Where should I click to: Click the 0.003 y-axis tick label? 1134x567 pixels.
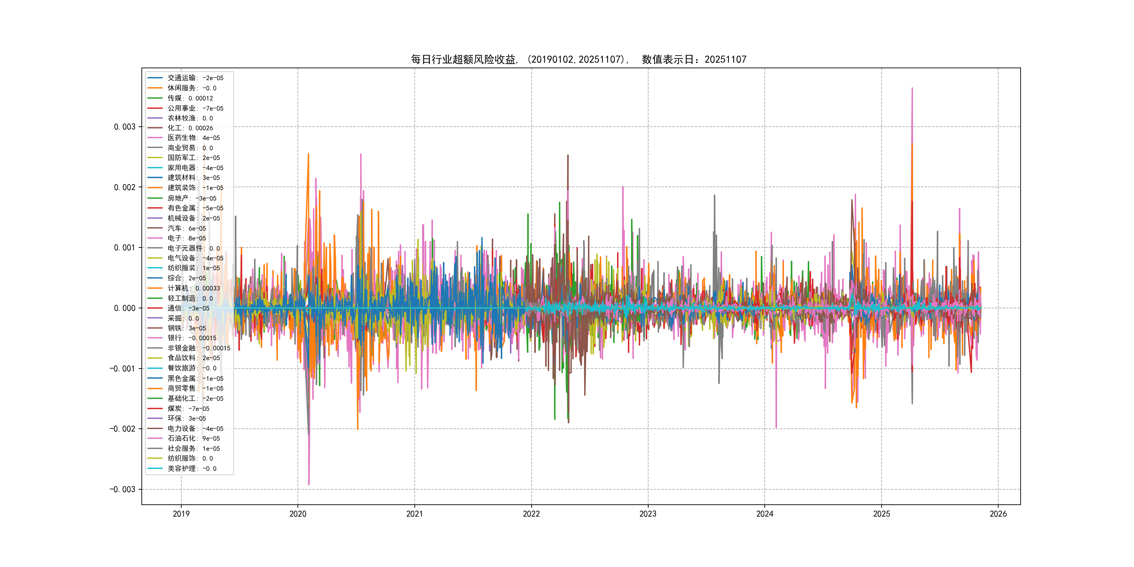click(125, 127)
